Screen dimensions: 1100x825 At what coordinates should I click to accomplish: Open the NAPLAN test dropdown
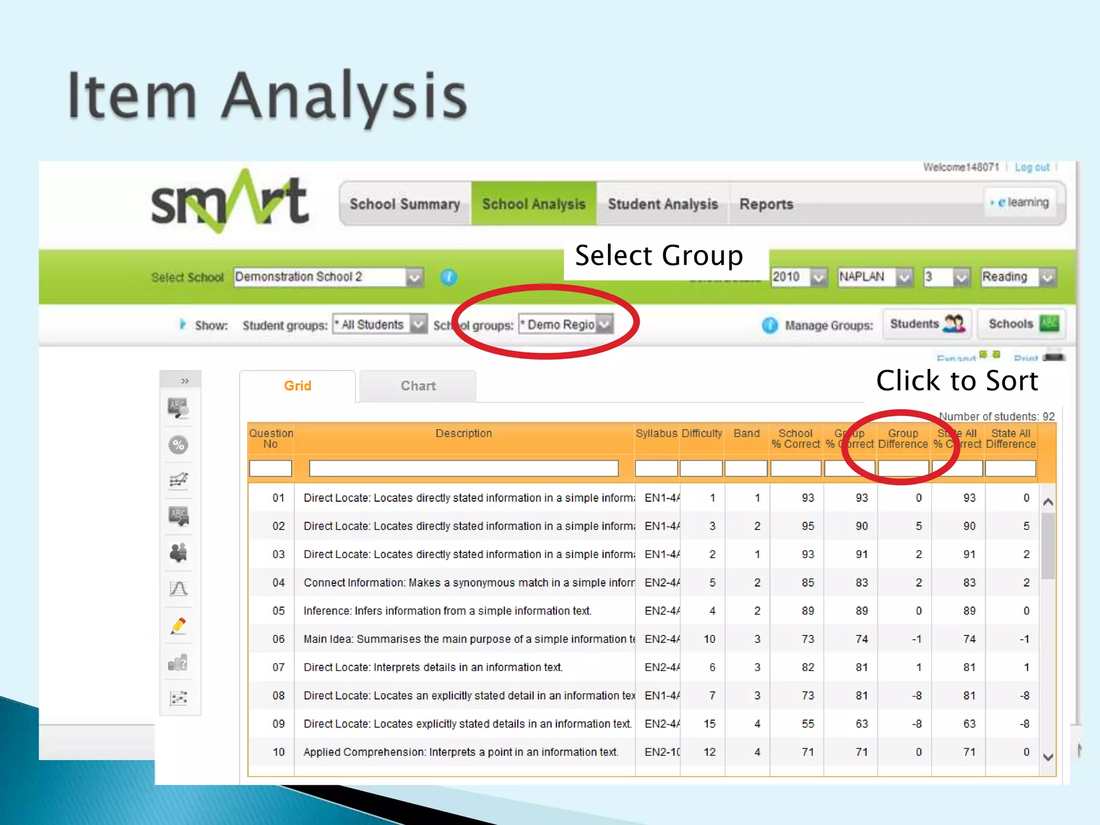875,277
